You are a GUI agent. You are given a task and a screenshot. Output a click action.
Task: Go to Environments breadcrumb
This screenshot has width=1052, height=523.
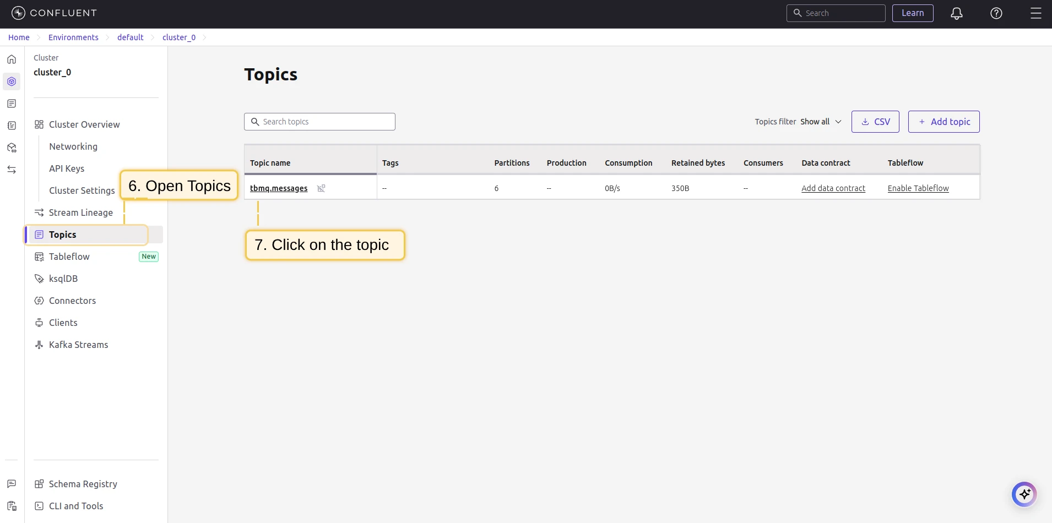pos(73,37)
